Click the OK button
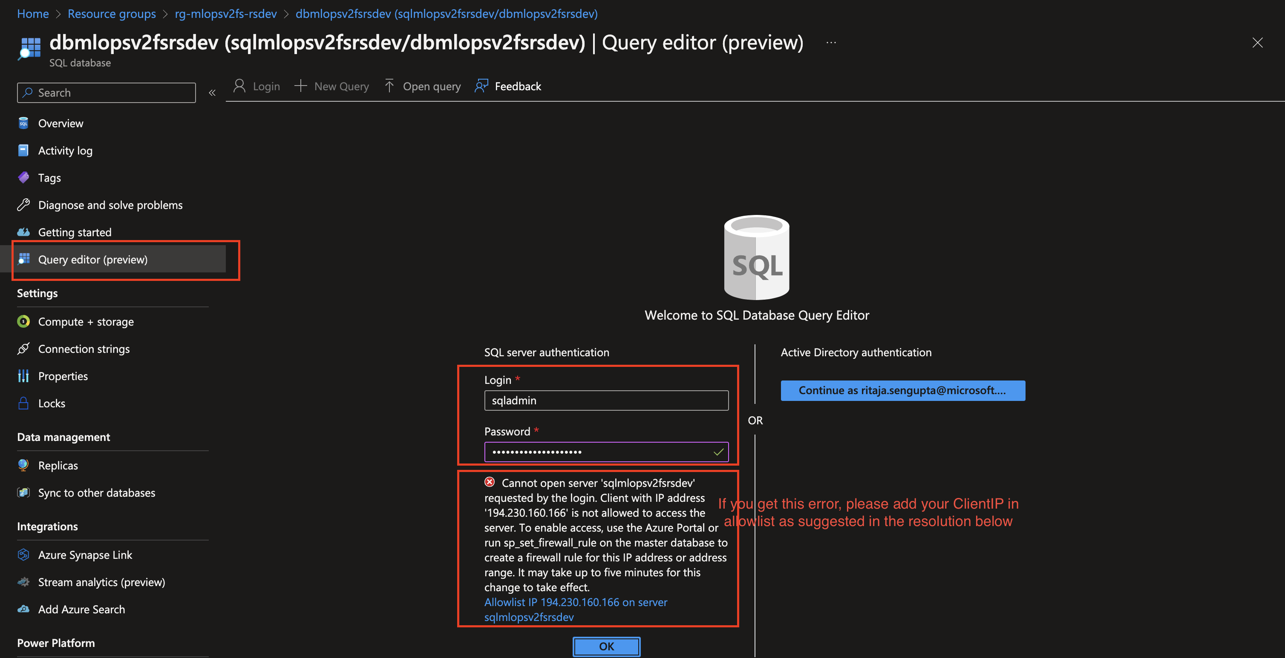 point(606,647)
